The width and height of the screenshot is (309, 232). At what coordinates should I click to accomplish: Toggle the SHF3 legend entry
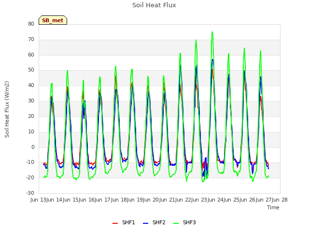coord(184,222)
